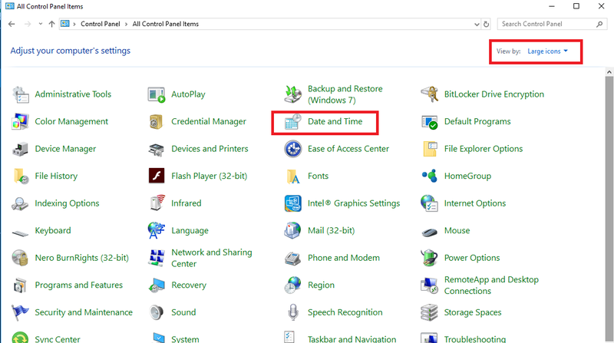Click the Network and Sharing Center icon
The width and height of the screenshot is (614, 343).
pos(157,258)
